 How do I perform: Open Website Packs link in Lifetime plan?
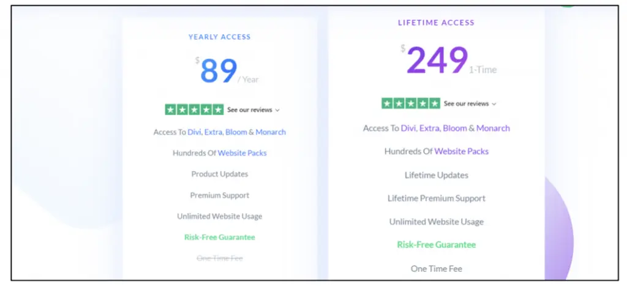462,151
